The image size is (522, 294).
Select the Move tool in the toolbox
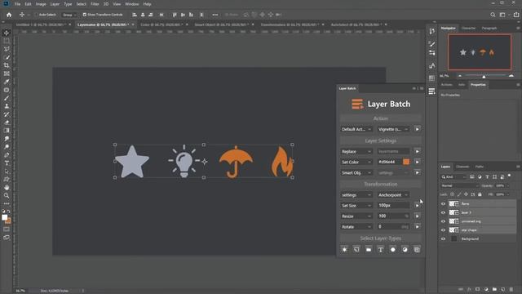point(7,33)
